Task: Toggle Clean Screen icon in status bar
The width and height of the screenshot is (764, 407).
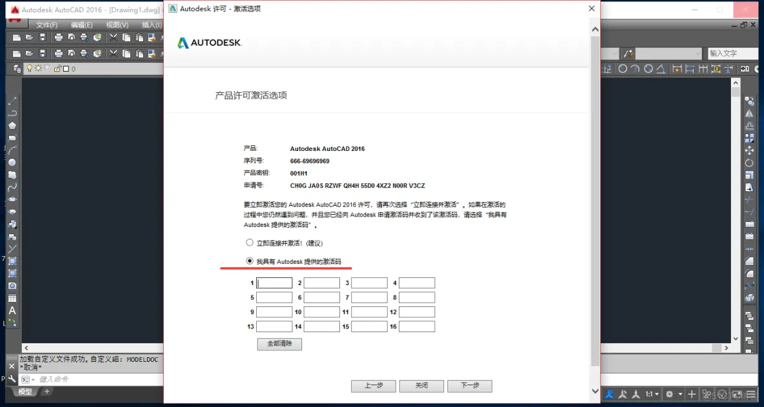Action: pos(738,394)
